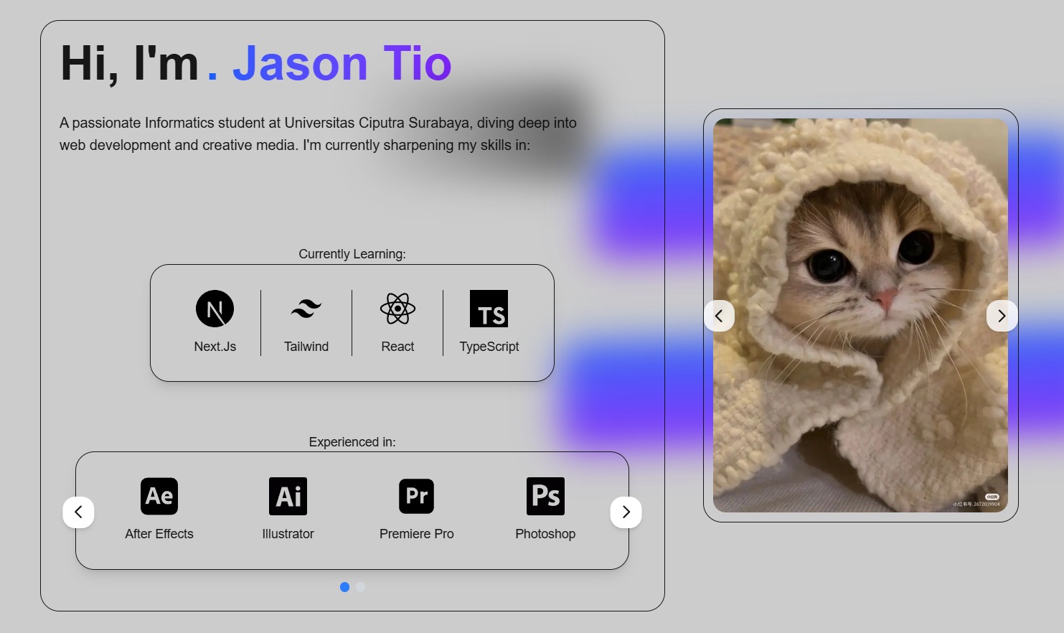Click the 'Jason Tio' gradient name
Screen dimensions: 1064x633
(x=342, y=63)
